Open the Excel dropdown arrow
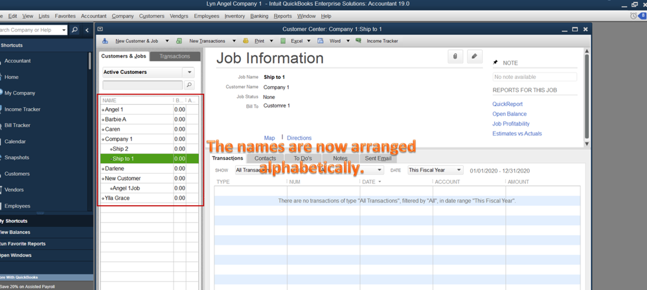This screenshot has height=290, width=647. (309, 41)
